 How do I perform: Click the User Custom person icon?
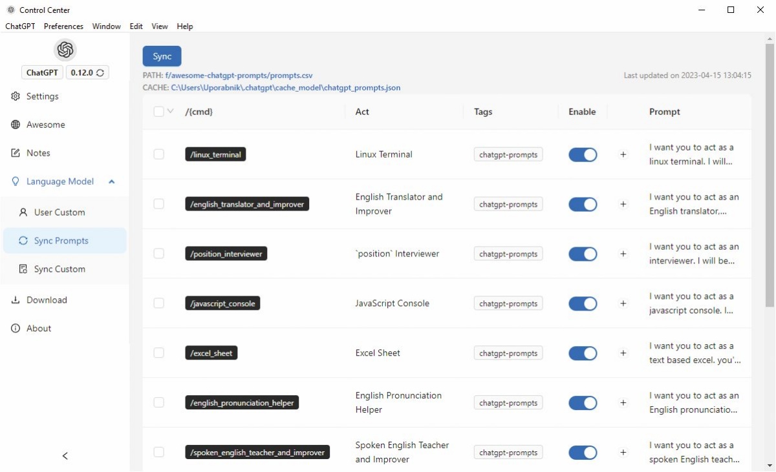pos(23,212)
